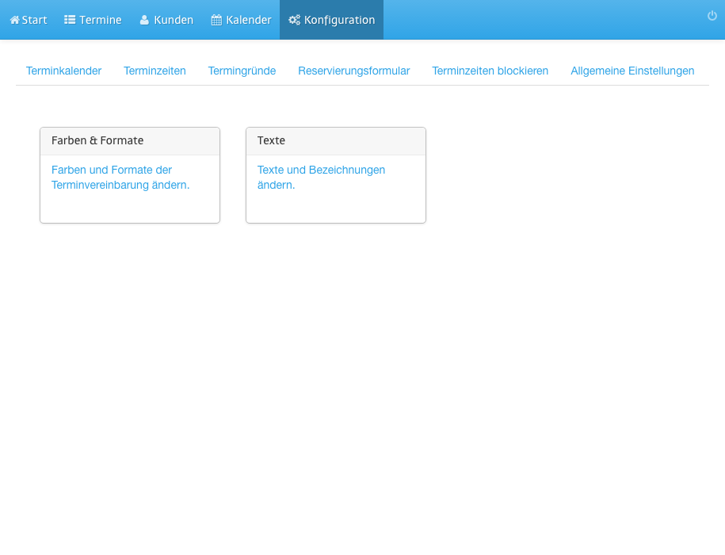
Task: Switch to the Terminkalender tab
Action: [63, 71]
